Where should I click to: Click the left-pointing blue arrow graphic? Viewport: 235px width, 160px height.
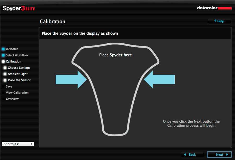point(159,79)
